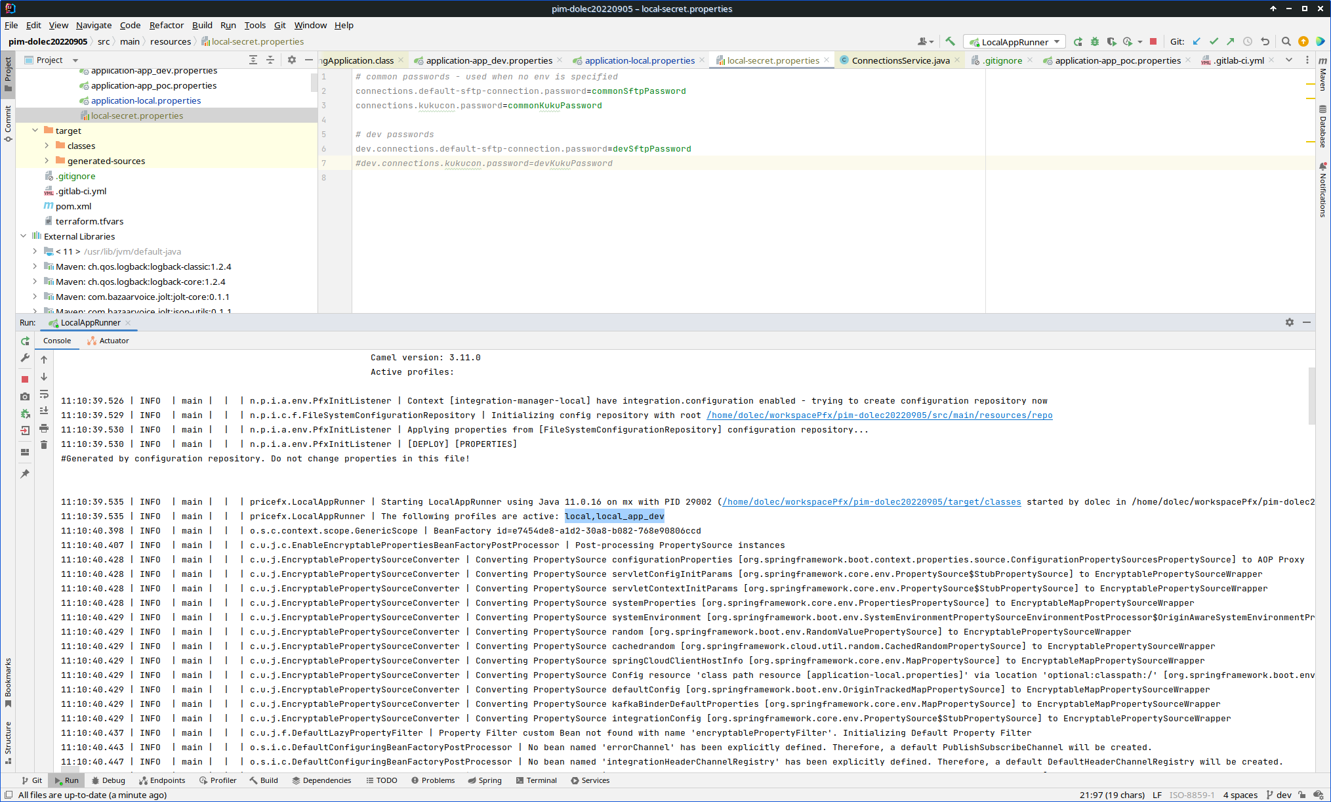Open the Navigate menu
1331x802 pixels.
[x=94, y=25]
